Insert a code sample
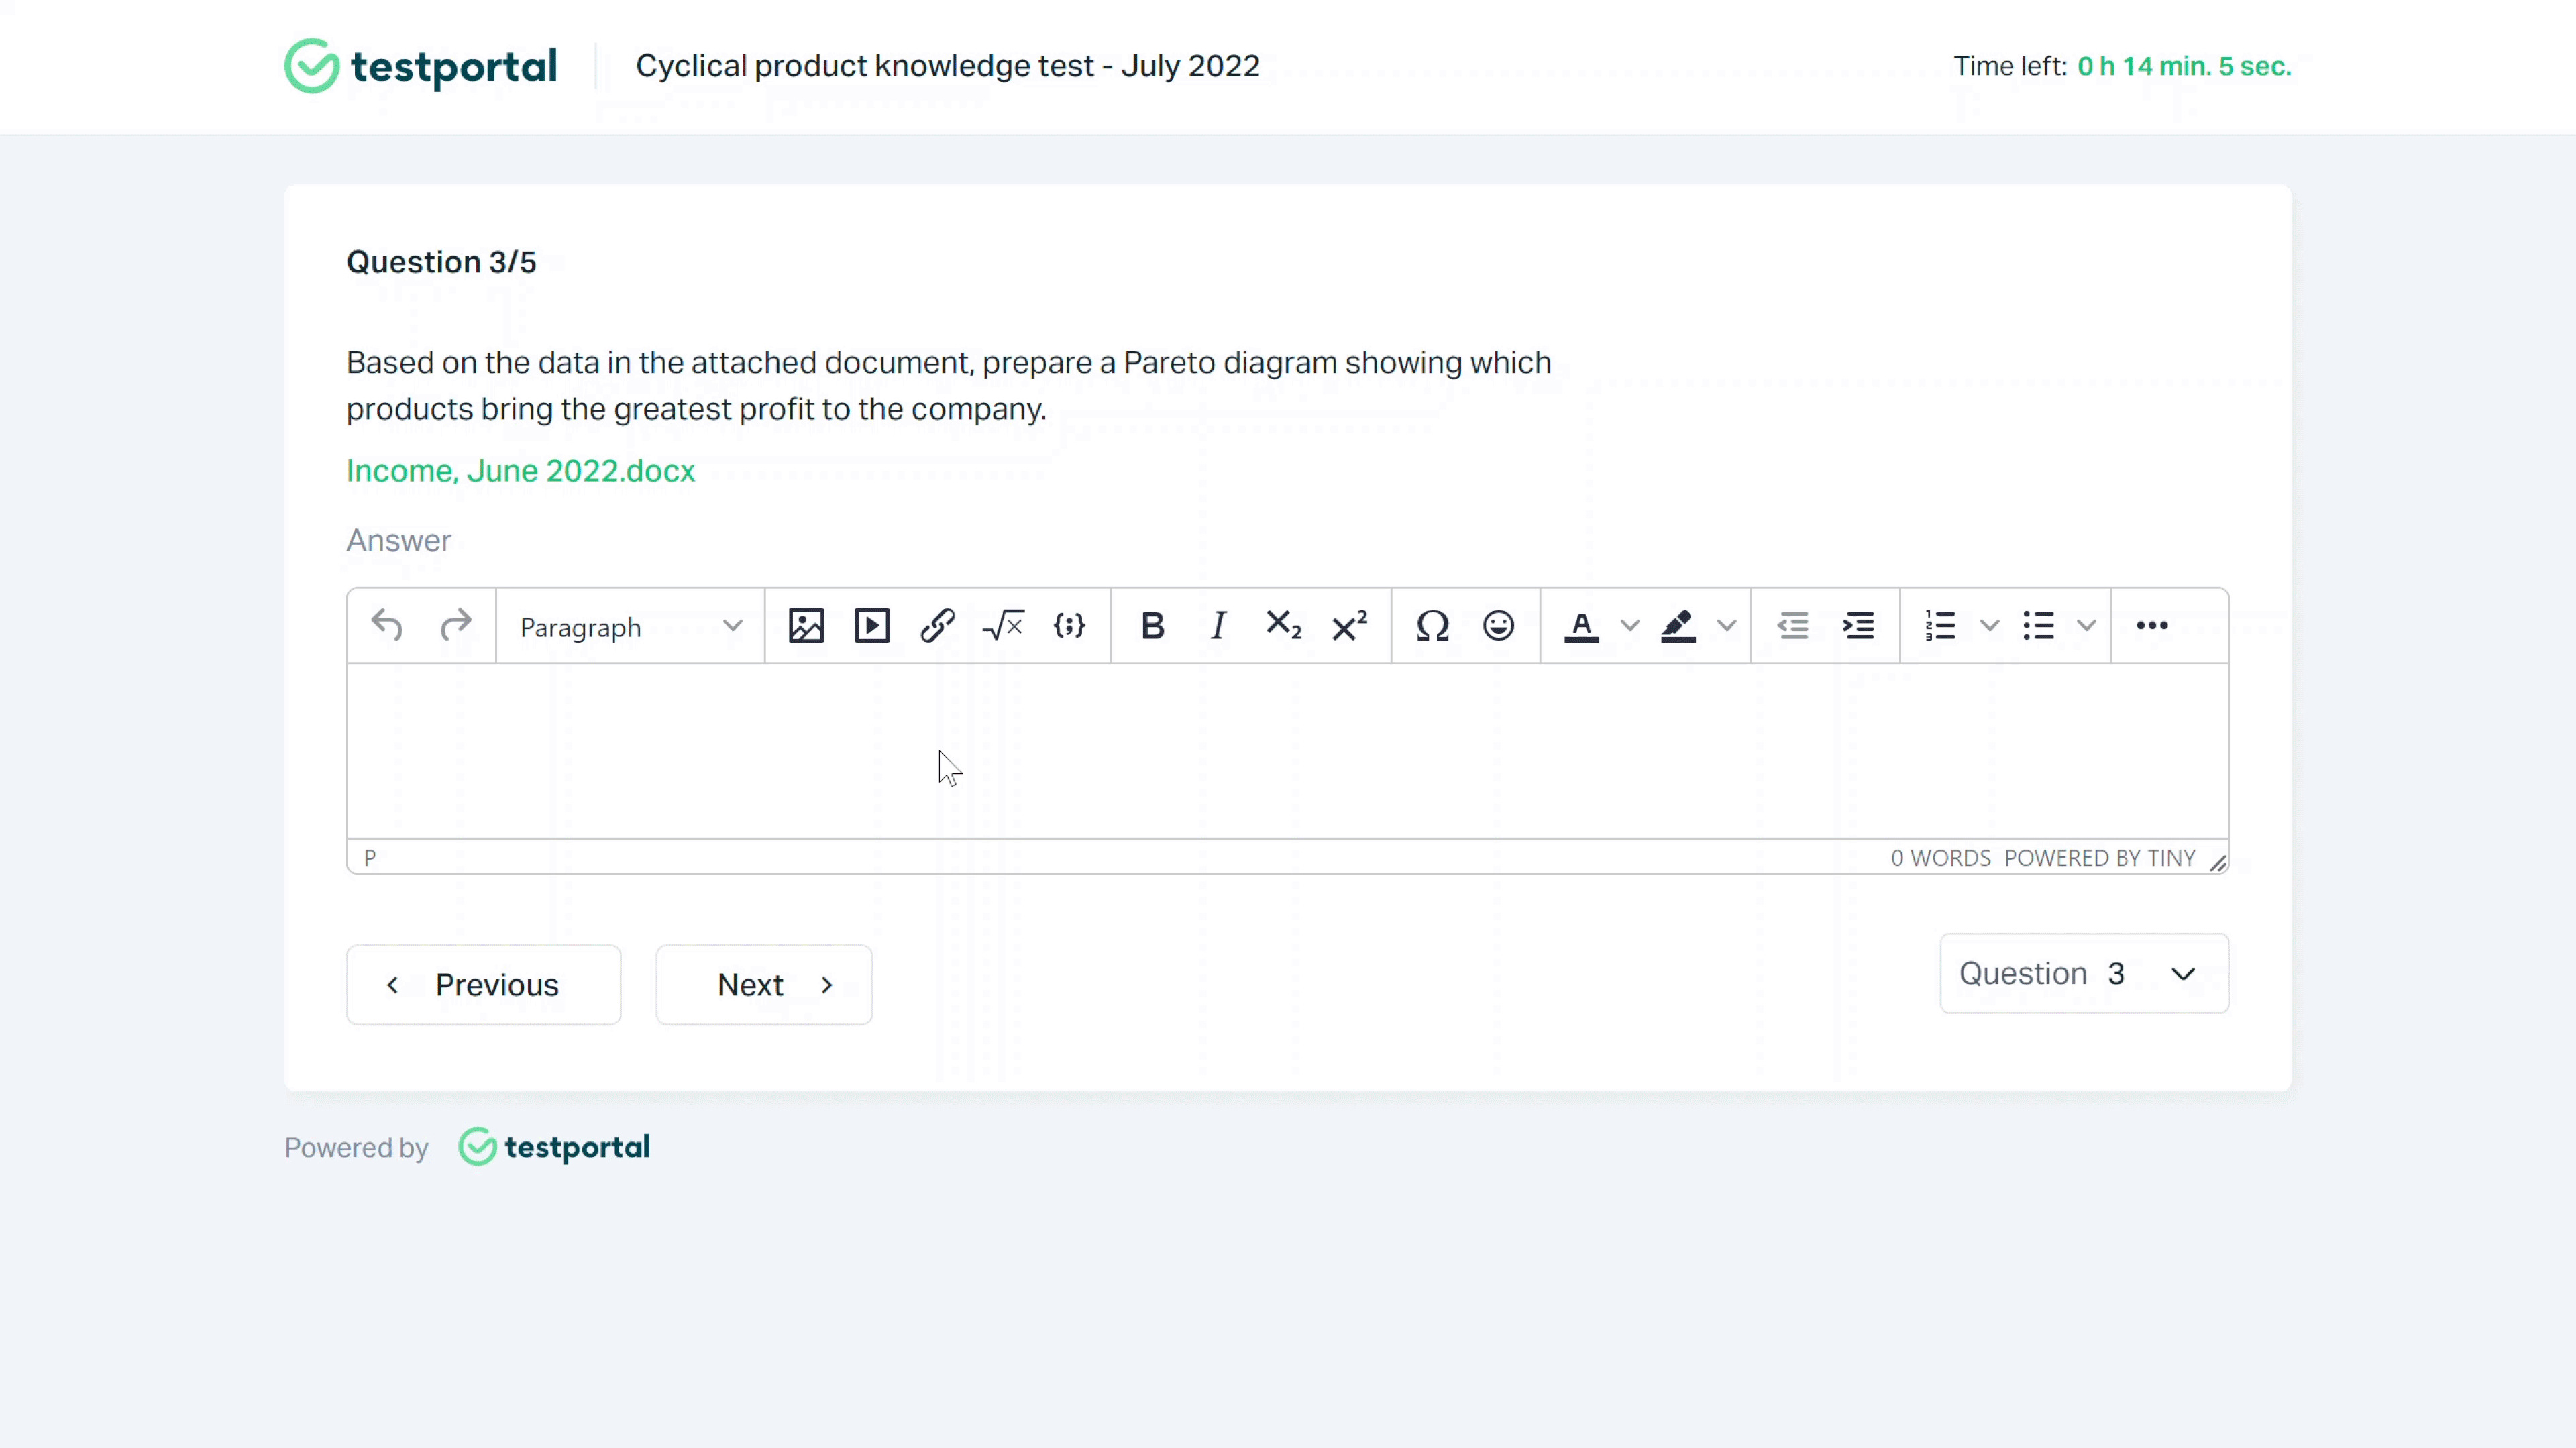 1069,626
